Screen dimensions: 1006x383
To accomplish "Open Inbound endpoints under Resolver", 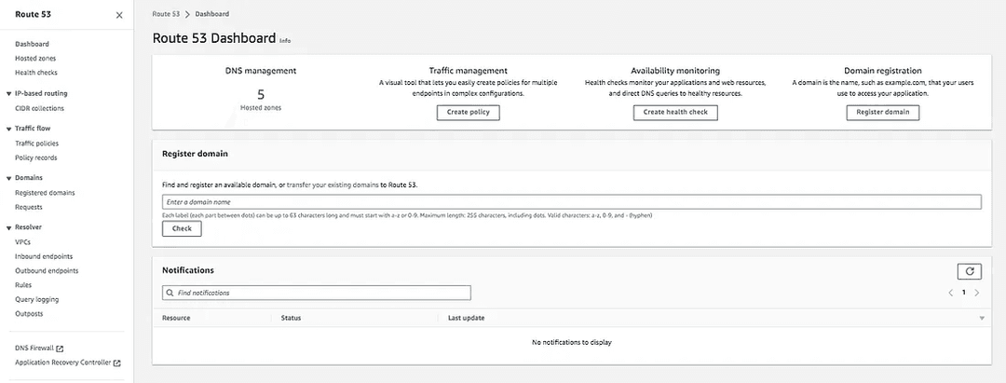I will pos(44,256).
